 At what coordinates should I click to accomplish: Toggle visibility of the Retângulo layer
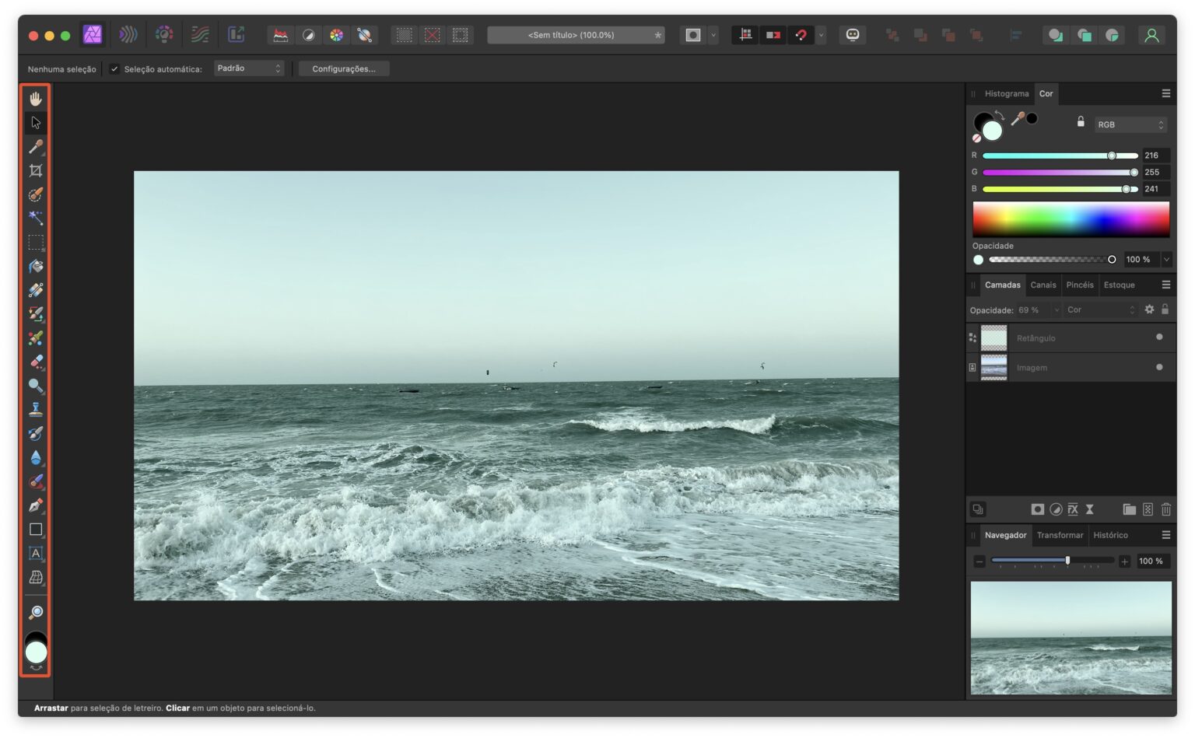pyautogui.click(x=1159, y=337)
